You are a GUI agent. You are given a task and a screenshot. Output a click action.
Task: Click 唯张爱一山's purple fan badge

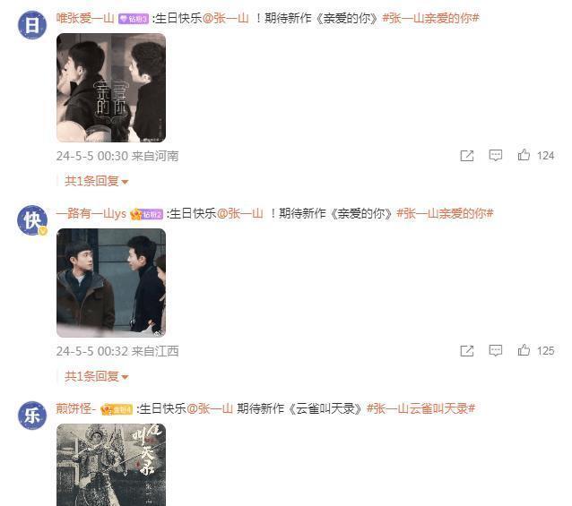(134, 19)
